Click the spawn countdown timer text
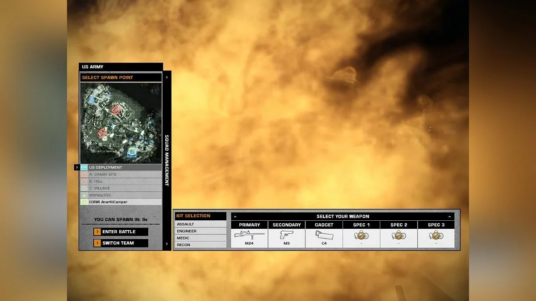This screenshot has width=536, height=301. (121, 219)
